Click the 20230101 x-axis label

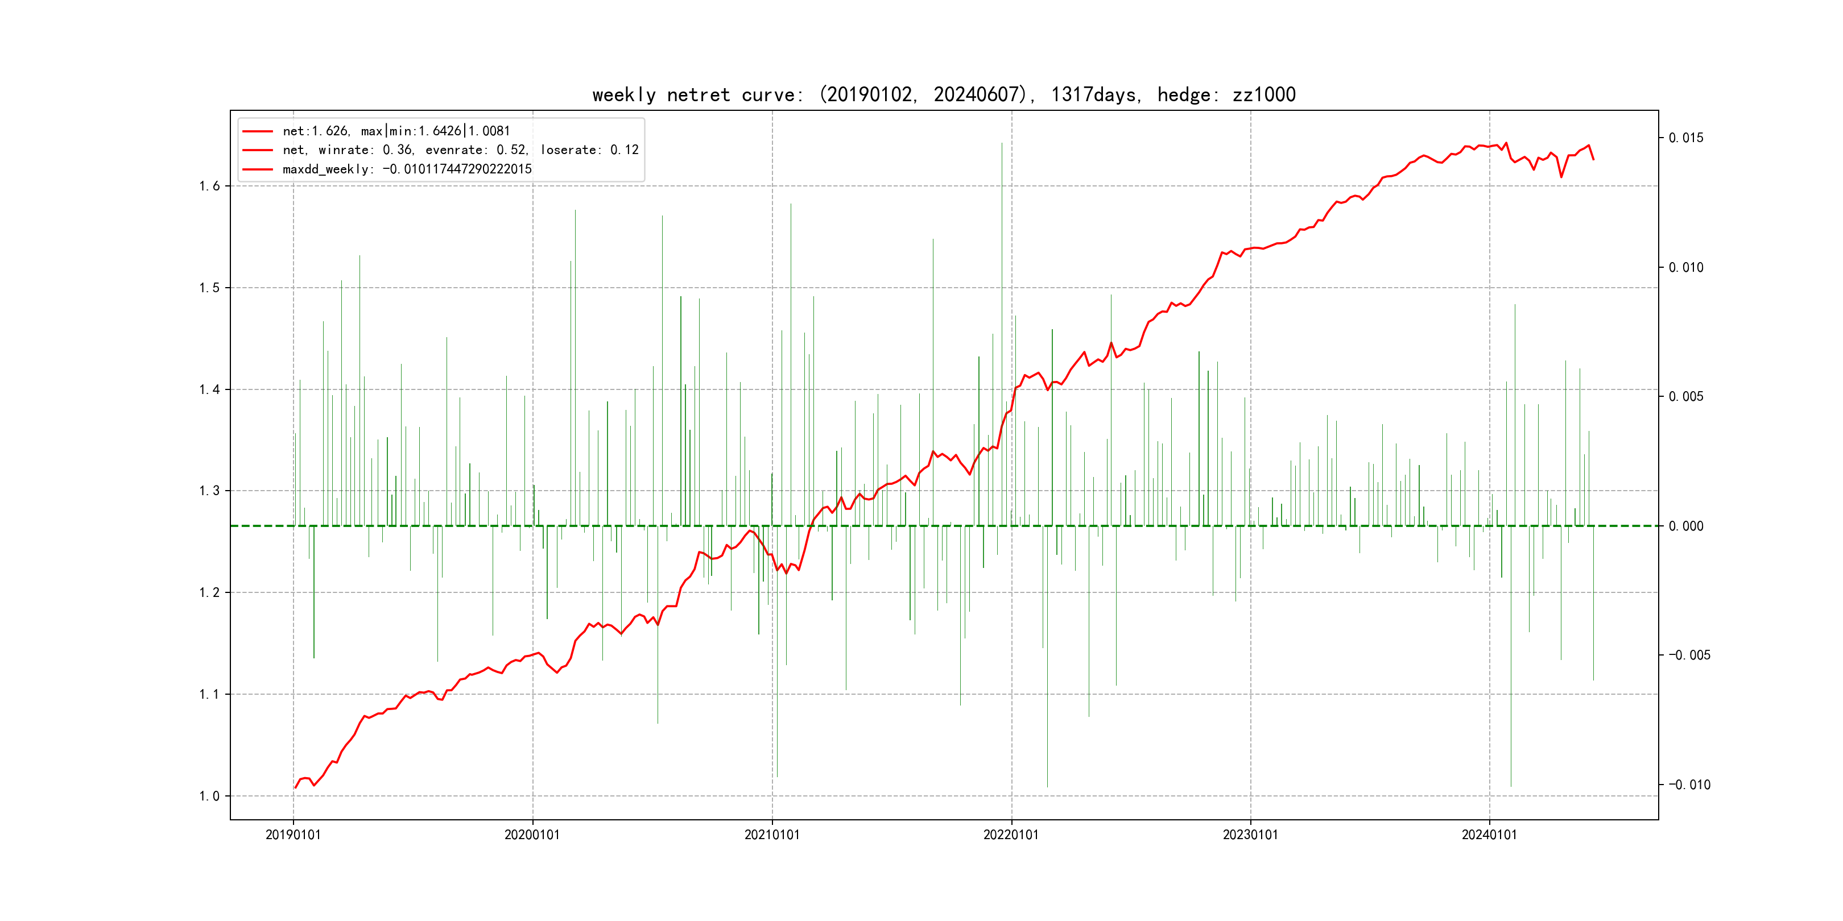tap(1250, 835)
